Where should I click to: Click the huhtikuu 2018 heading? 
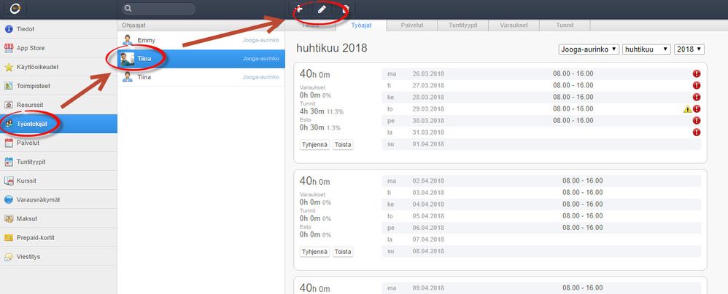click(x=331, y=48)
